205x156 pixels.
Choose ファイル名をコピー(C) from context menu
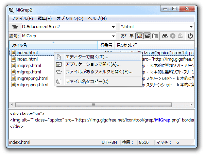[x=98, y=82]
